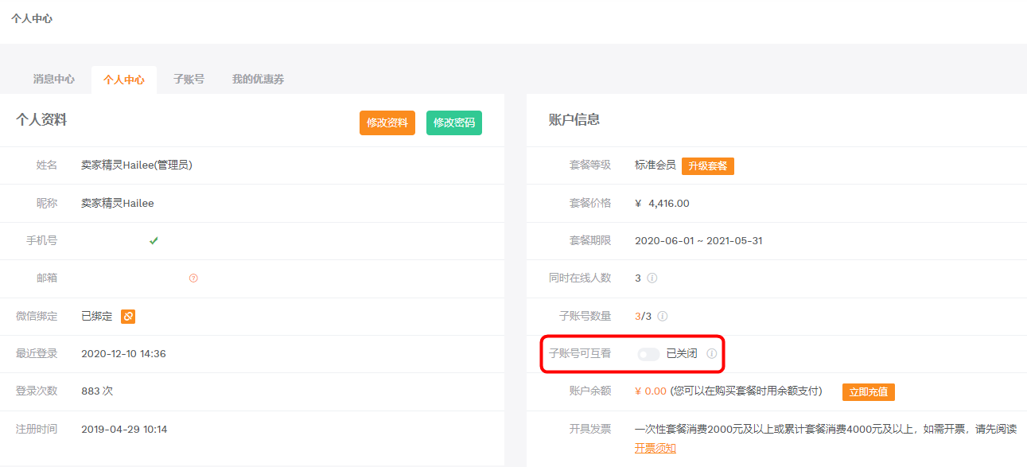Open the 消息中心 tab

tap(54, 80)
